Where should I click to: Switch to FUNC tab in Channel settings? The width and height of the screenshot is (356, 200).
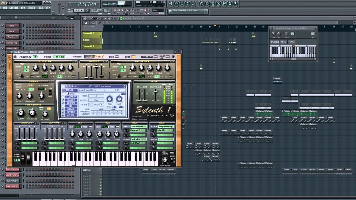[x=291, y=42]
